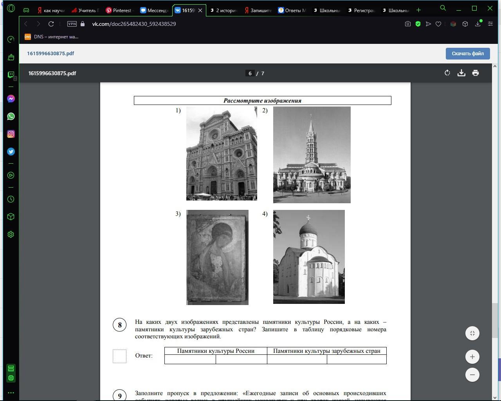
Task: Open the ad blocker shield icon
Action: pyautogui.click(x=418, y=24)
